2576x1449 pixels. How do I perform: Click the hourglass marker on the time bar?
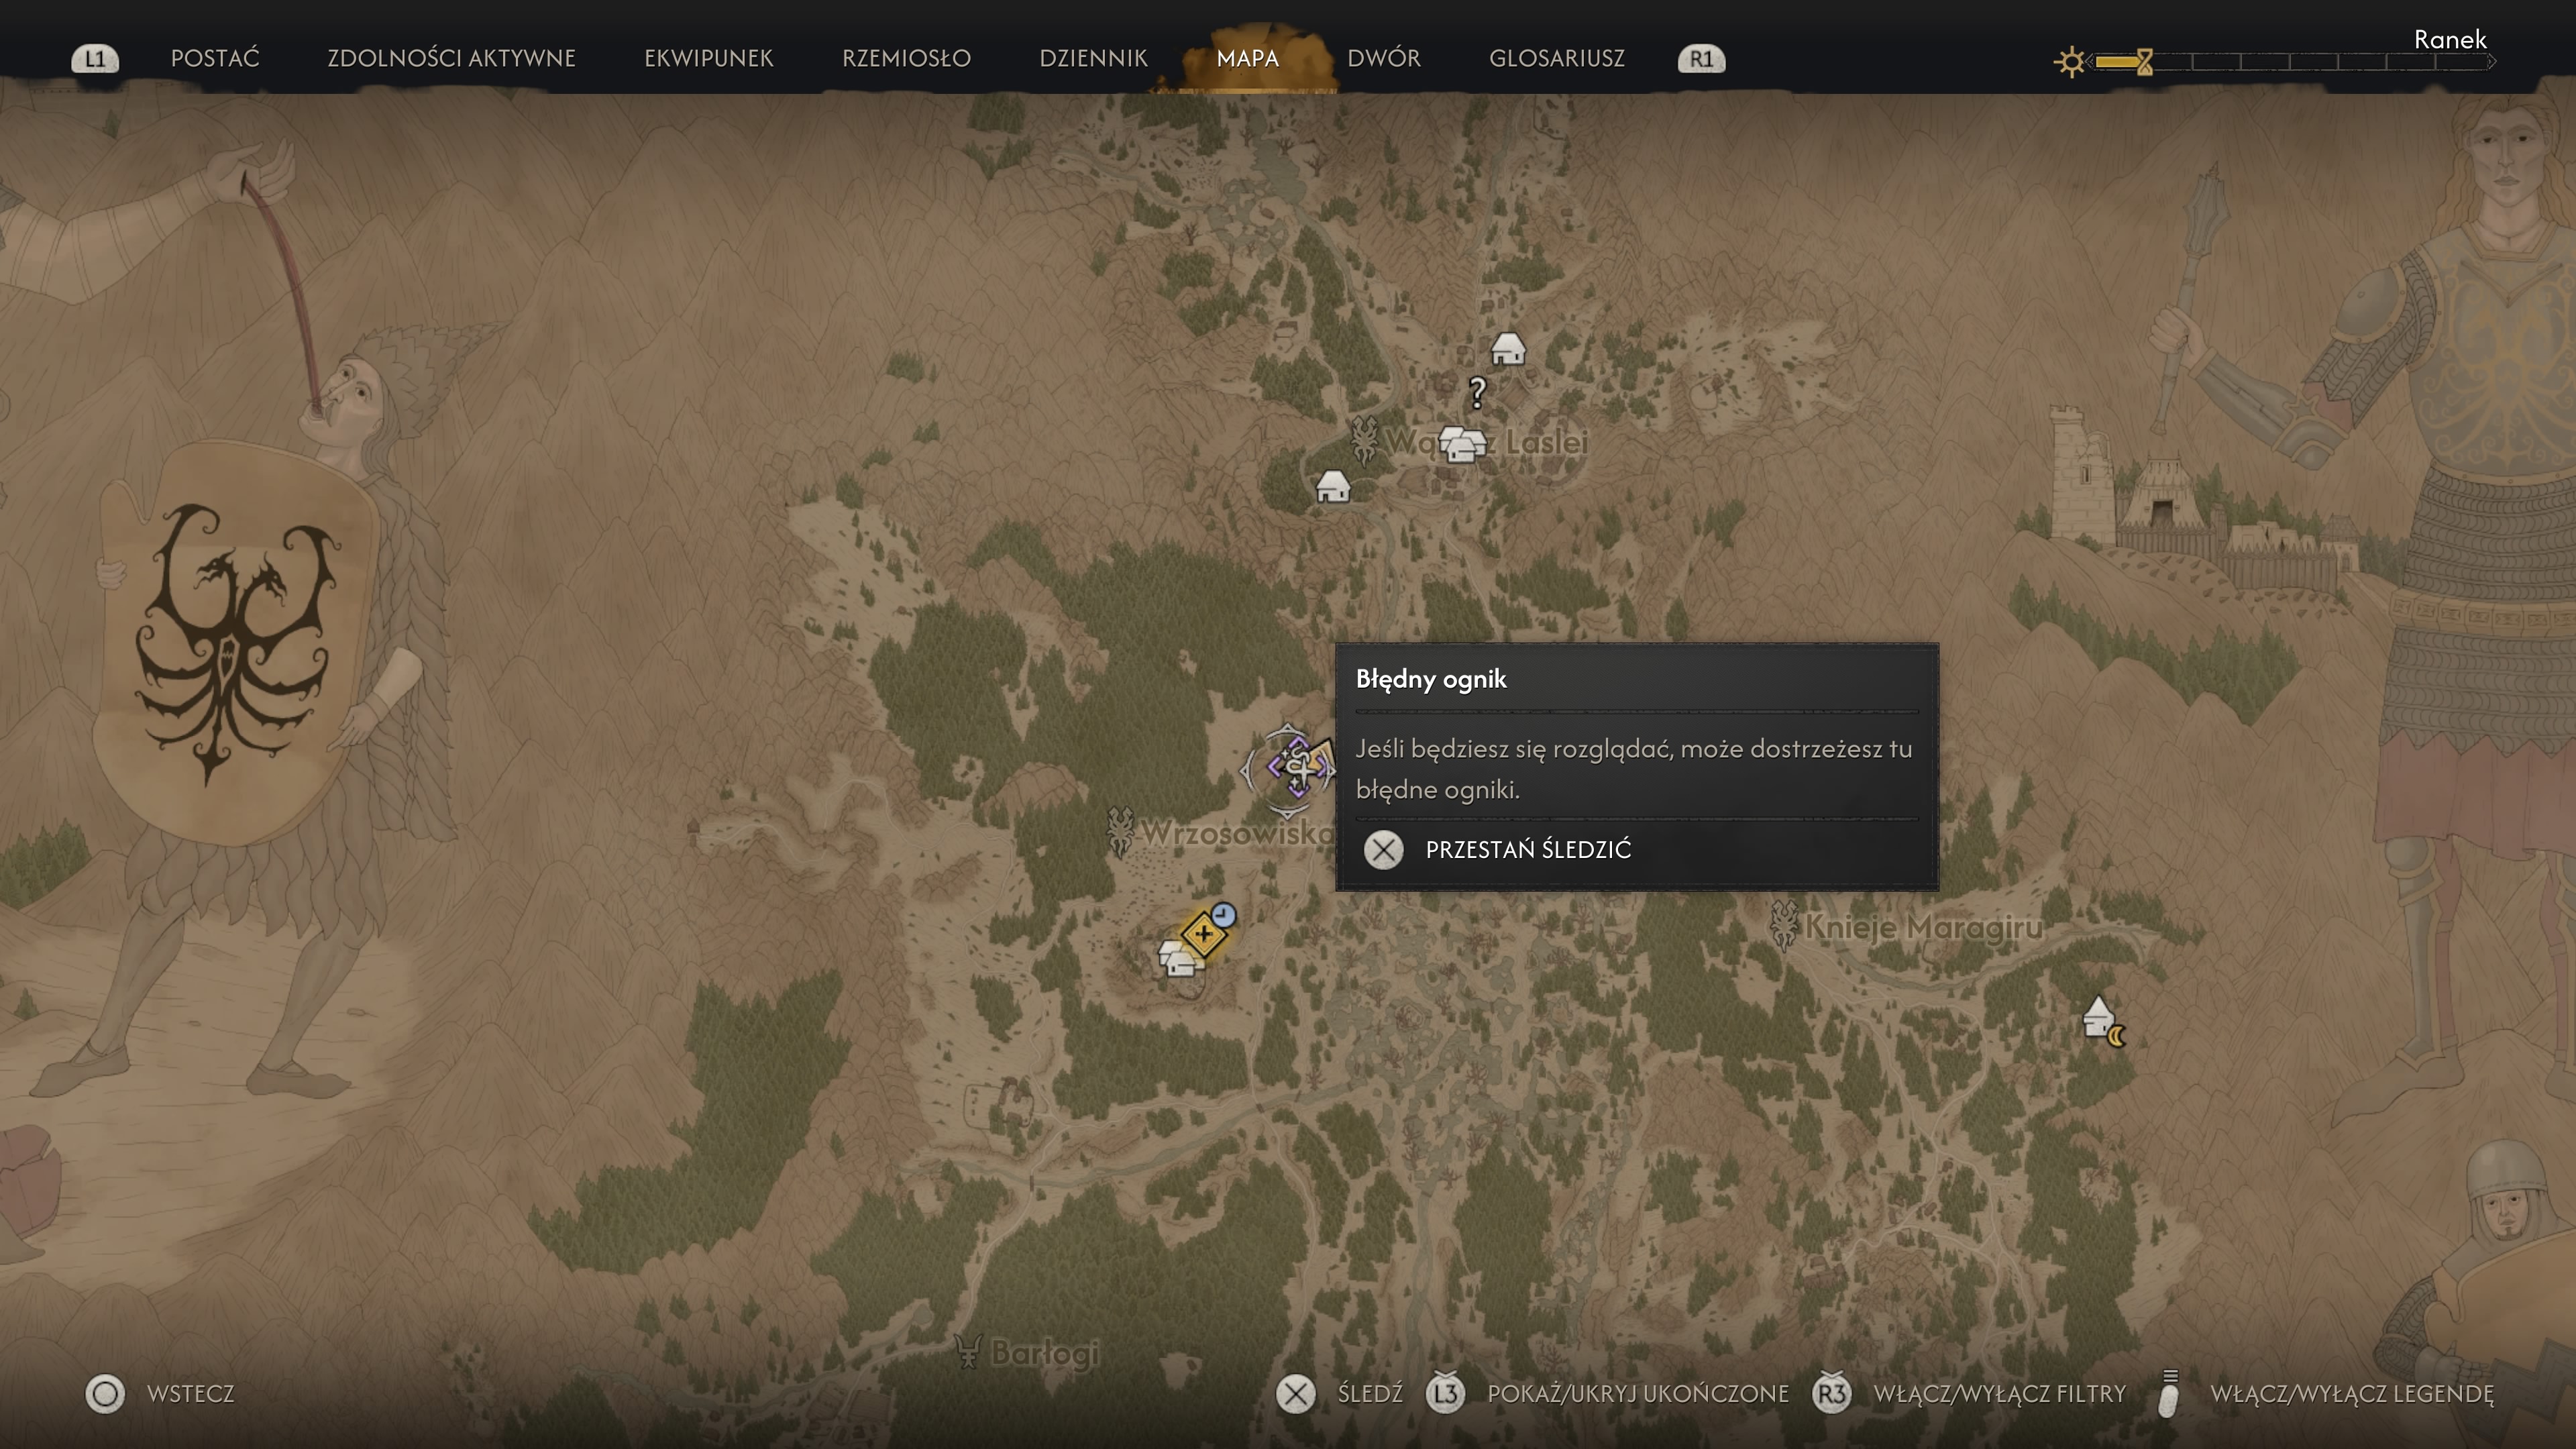tap(2144, 62)
